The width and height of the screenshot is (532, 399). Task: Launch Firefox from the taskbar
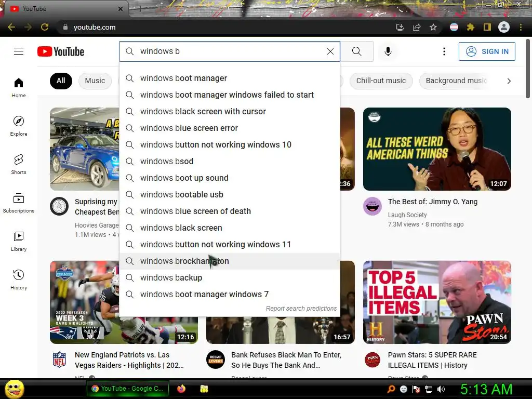(181, 389)
